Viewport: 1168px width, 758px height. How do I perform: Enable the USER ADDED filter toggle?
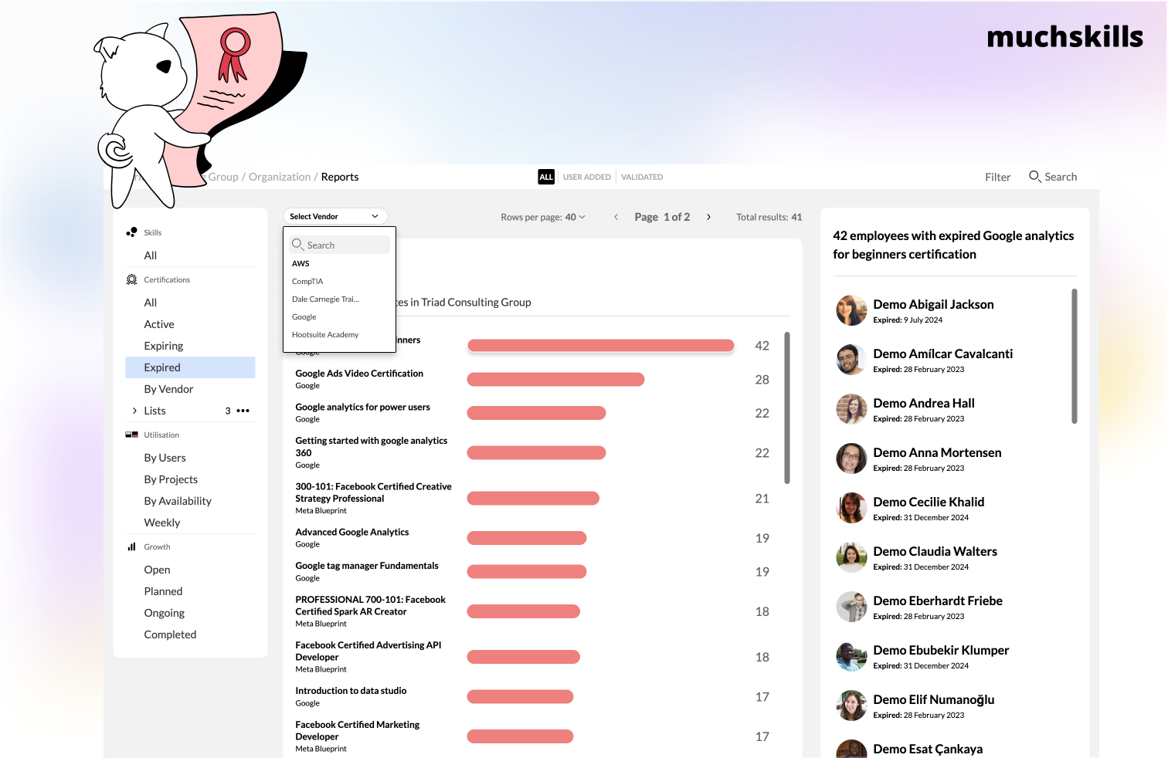click(x=586, y=177)
